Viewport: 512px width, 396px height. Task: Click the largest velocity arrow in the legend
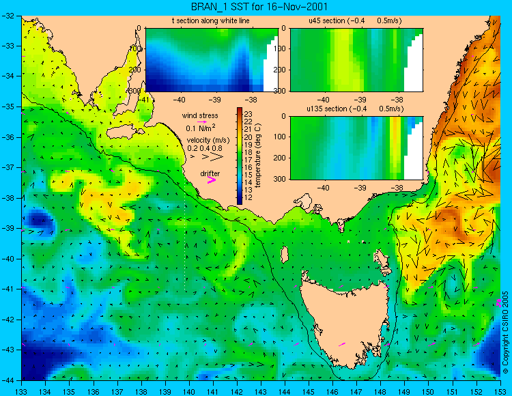217,157
